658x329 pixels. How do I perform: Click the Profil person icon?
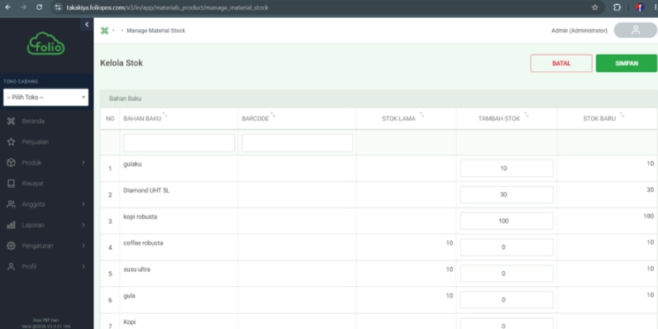pyautogui.click(x=11, y=267)
